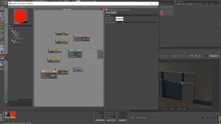Viewport: 221px width, 124px height.
Task: Select the orange sphere tool in left toolbar
Action: tap(2, 23)
